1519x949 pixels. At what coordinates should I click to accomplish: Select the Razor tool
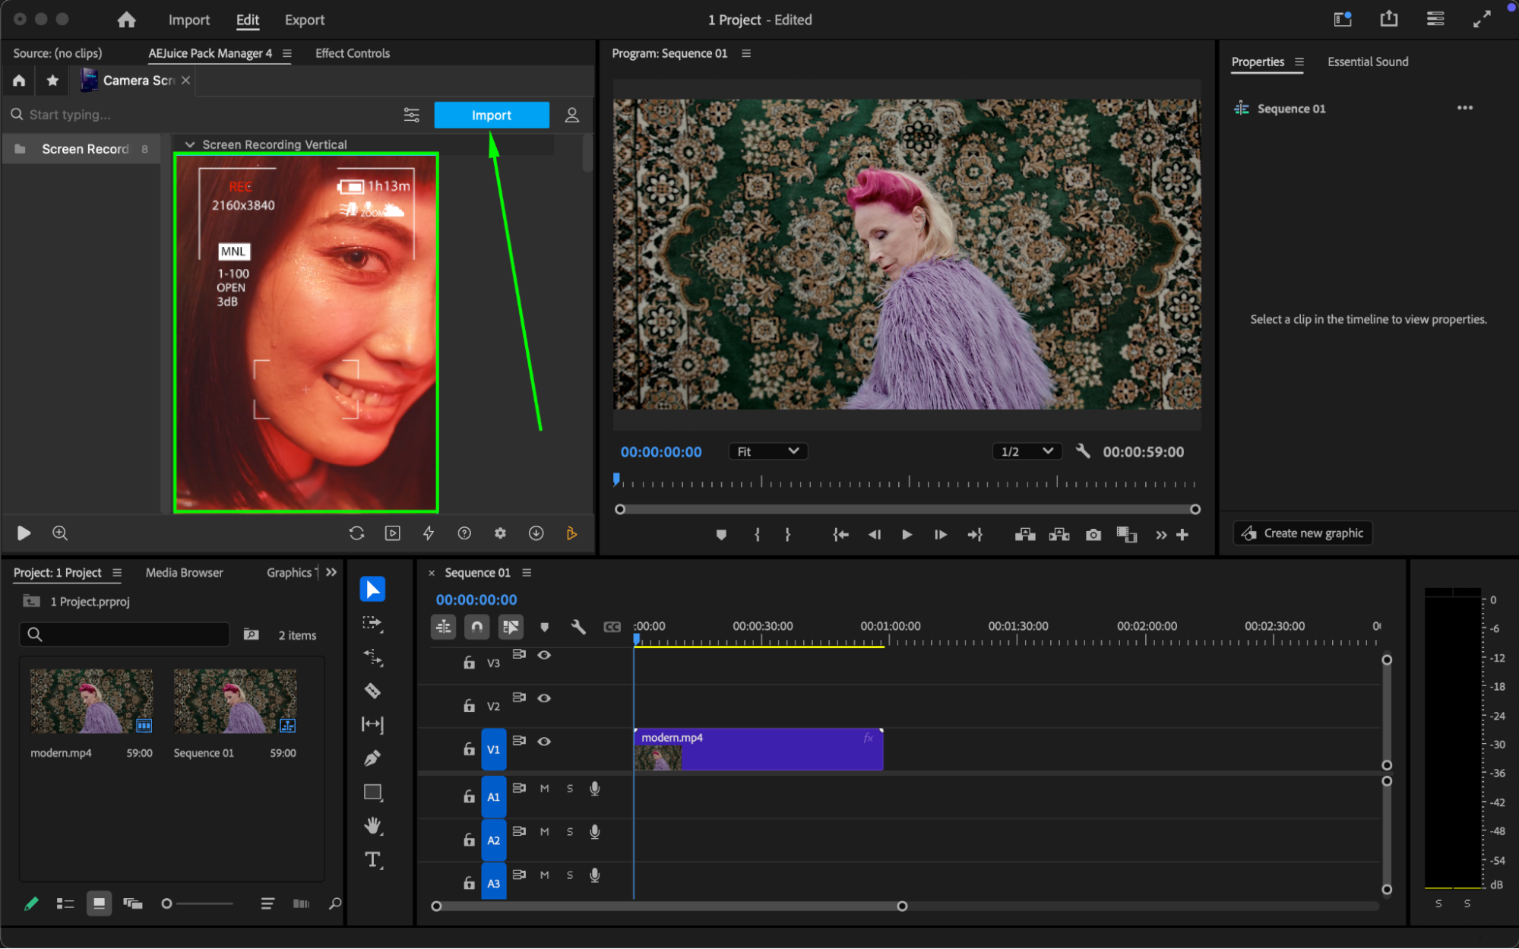(x=372, y=691)
